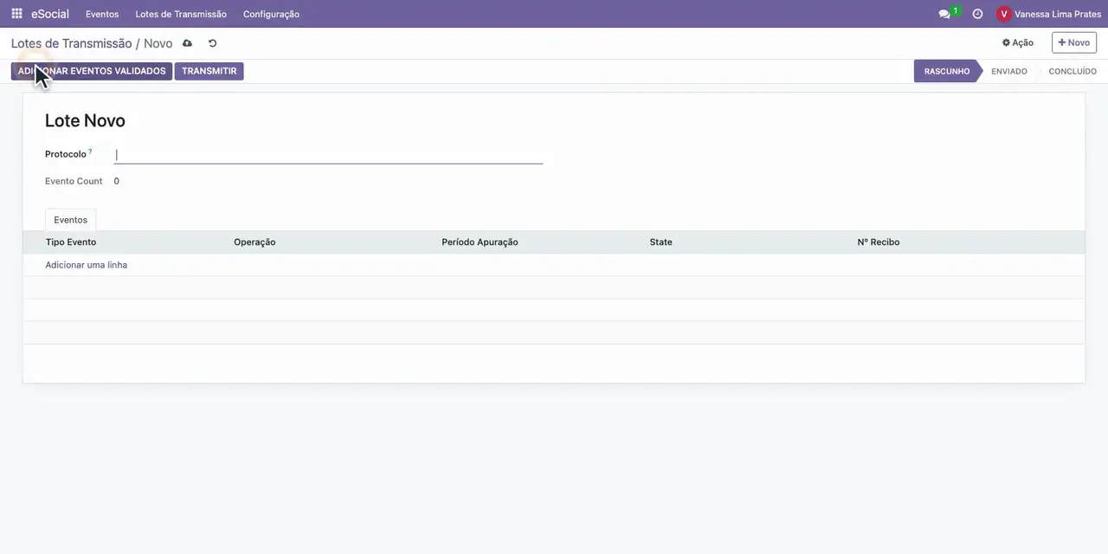Click the discard changes undo icon
The width and height of the screenshot is (1108, 554).
click(212, 43)
